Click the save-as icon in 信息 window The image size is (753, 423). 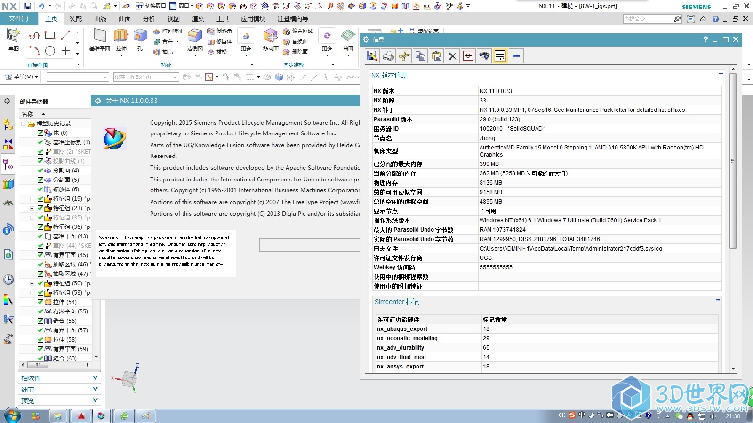point(372,56)
